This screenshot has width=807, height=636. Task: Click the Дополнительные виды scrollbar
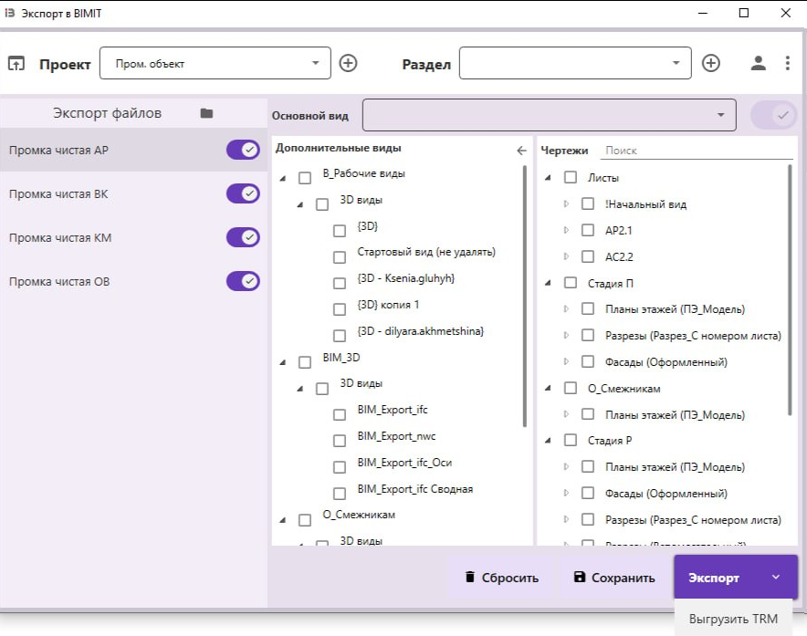[x=524, y=296]
